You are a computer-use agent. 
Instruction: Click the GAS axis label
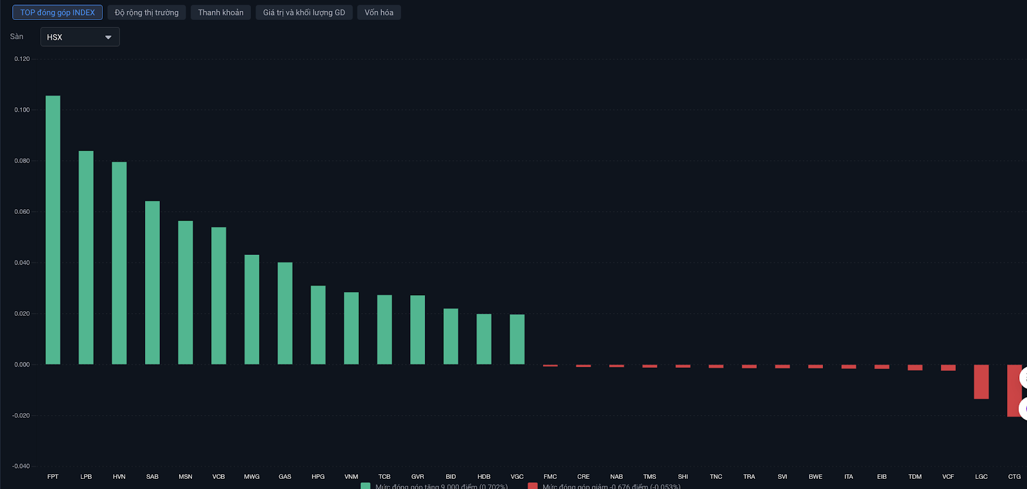[x=285, y=477]
